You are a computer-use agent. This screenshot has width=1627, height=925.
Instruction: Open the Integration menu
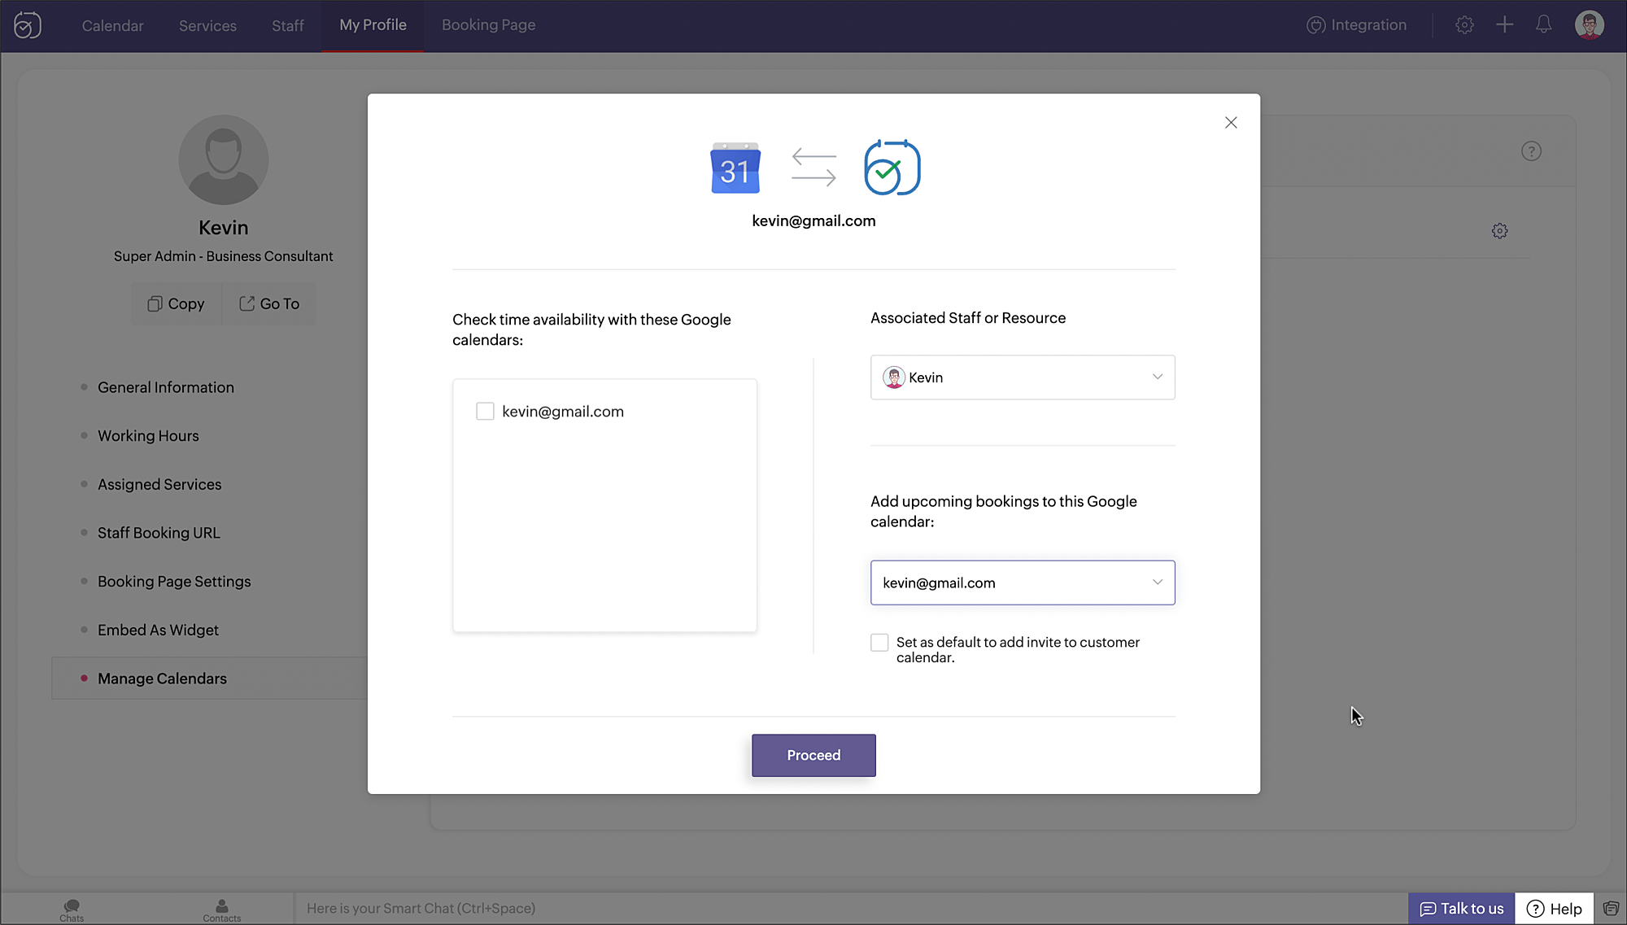[1356, 25]
